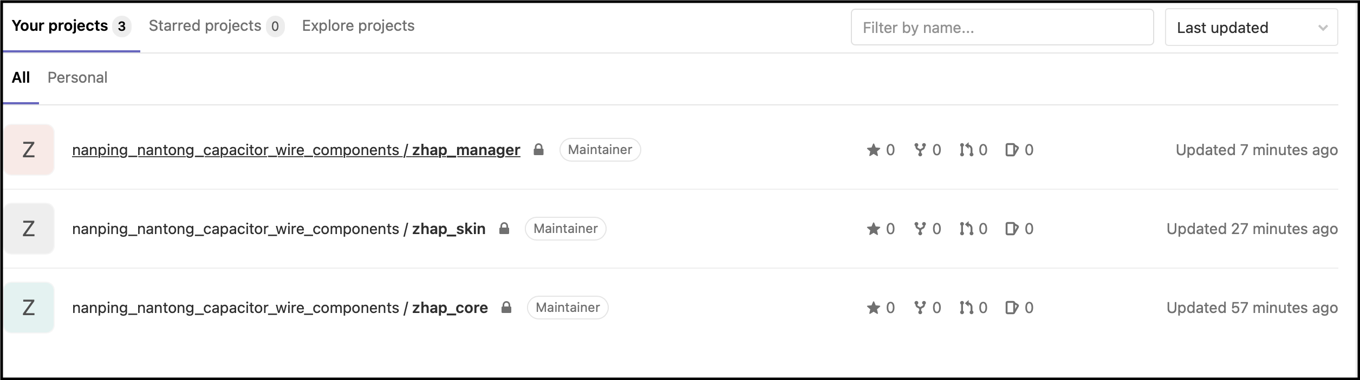Screen dimensions: 1360x380
Task: Open the zhap_core project link
Action: point(279,308)
